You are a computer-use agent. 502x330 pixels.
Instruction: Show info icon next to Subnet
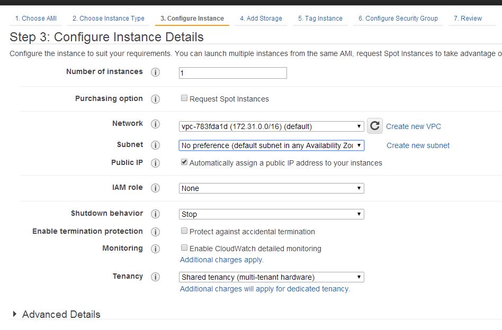[155, 145]
